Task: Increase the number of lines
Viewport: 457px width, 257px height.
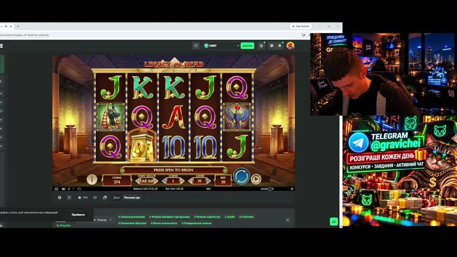Action: tap(209, 181)
